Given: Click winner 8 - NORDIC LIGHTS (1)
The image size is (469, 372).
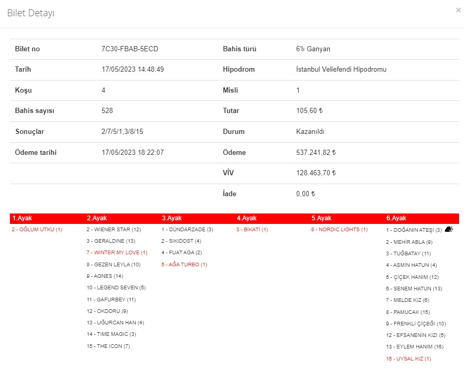Looking at the screenshot, I should [x=340, y=230].
